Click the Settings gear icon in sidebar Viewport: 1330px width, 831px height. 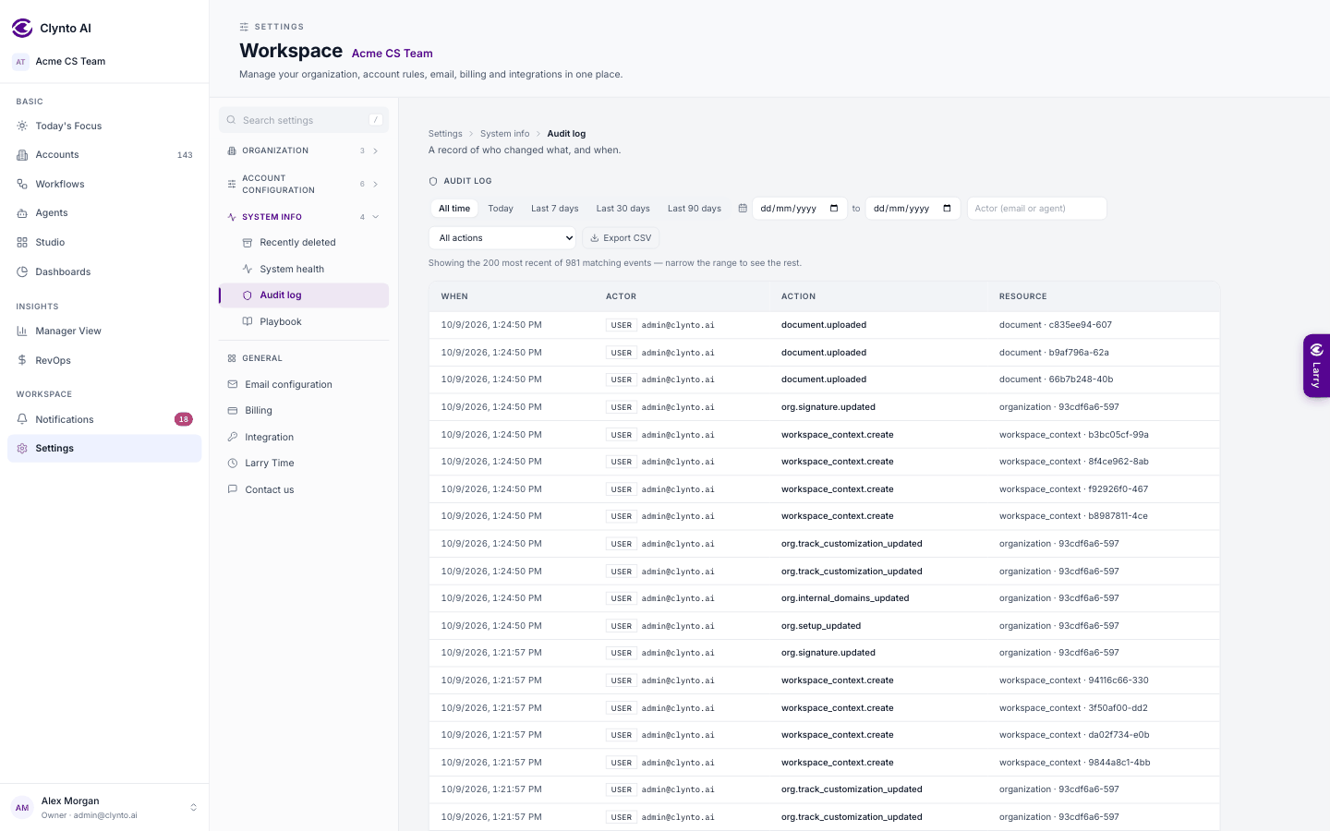coord(22,448)
